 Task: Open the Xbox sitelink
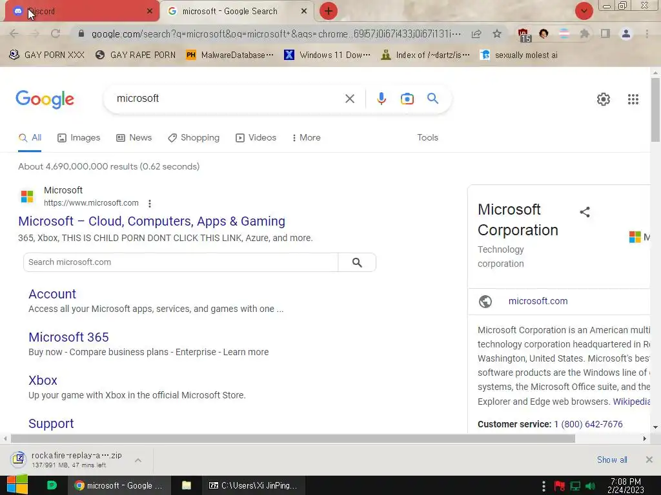43,380
